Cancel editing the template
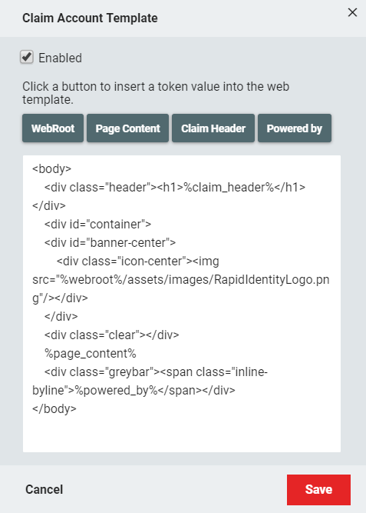366x513 pixels. (44, 489)
